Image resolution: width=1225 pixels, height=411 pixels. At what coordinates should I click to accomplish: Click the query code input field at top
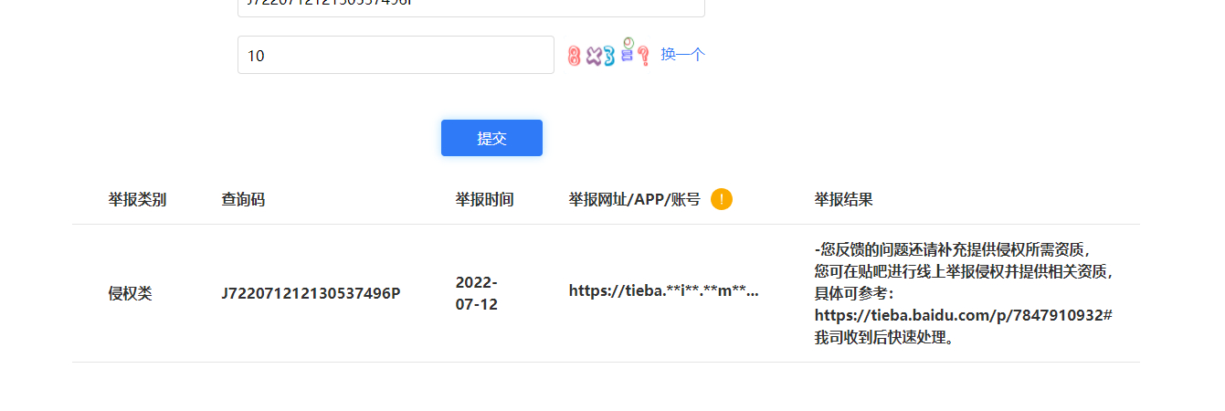[470, 5]
